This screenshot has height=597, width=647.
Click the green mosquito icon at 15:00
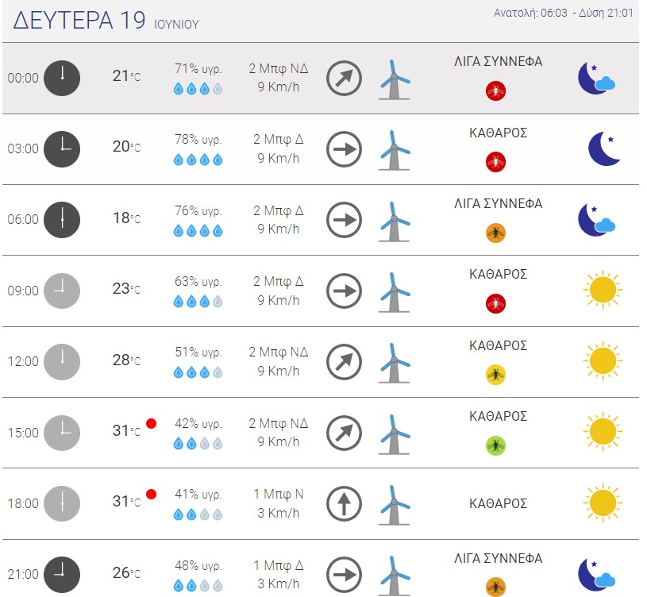pyautogui.click(x=495, y=445)
